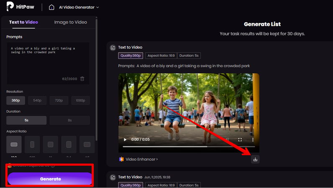Select the third aspect ratio option, square

51,145
